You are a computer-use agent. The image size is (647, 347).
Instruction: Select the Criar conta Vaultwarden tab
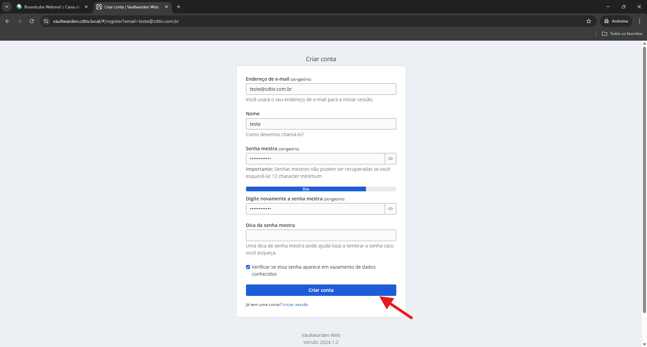[131, 7]
